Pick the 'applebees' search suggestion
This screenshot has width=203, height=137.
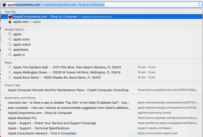[x=102, y=50]
